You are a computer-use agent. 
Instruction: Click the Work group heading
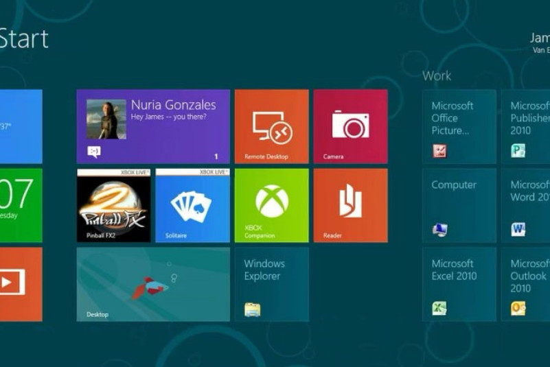[437, 75]
